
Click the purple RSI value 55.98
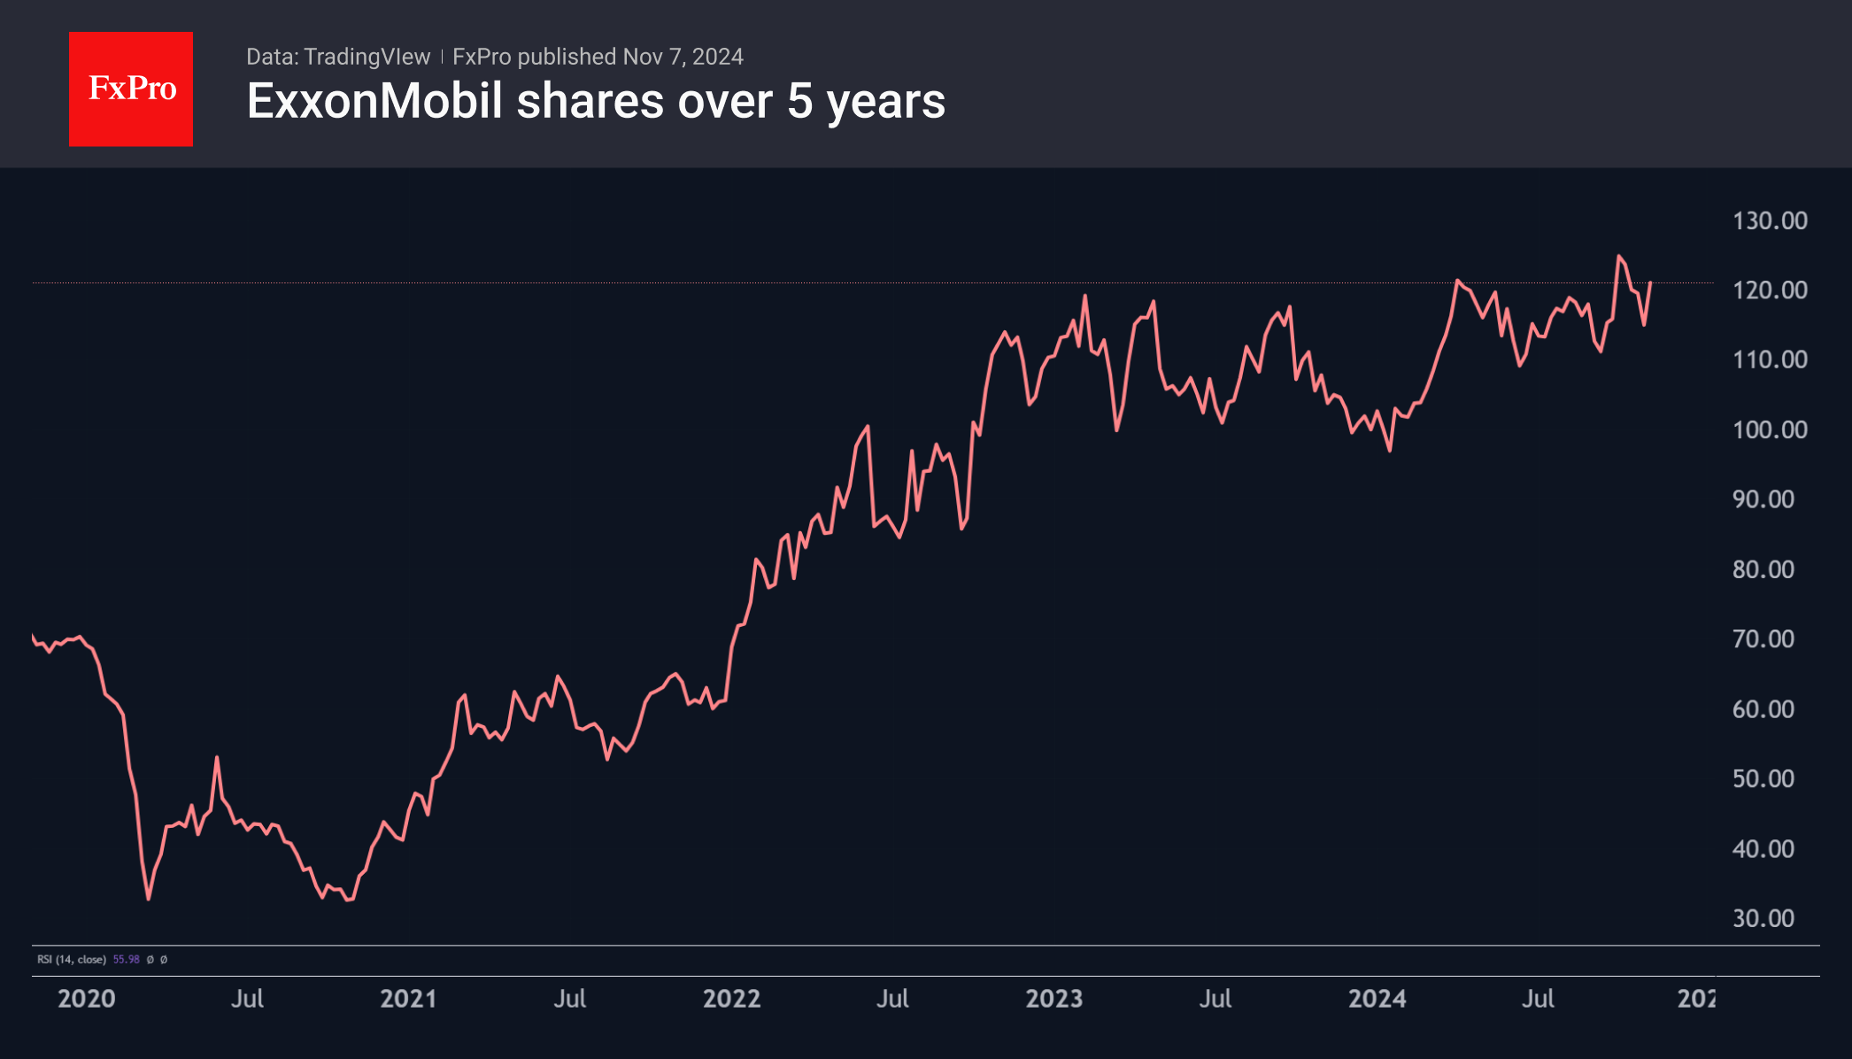coord(126,960)
